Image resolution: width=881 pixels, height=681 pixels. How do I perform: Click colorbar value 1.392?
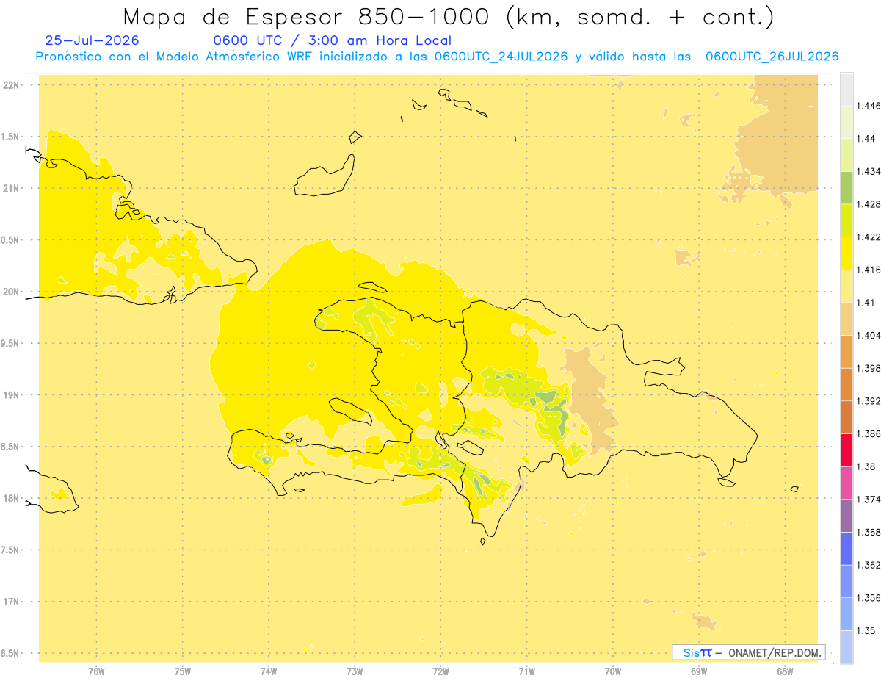click(x=869, y=401)
